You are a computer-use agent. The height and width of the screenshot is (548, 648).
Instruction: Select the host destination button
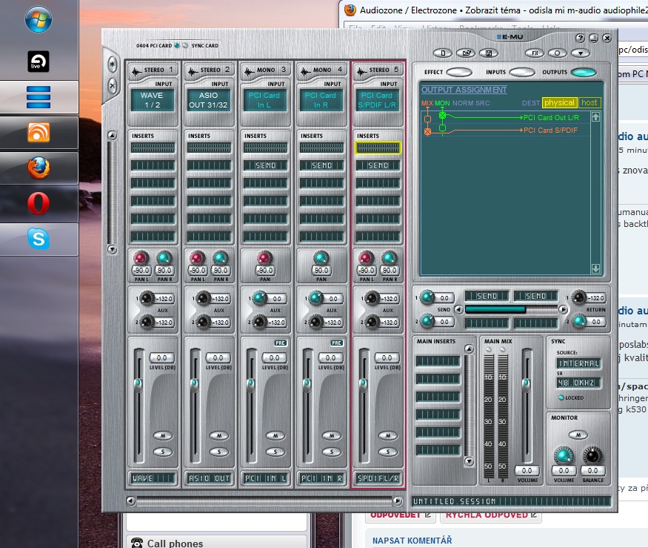coord(589,103)
